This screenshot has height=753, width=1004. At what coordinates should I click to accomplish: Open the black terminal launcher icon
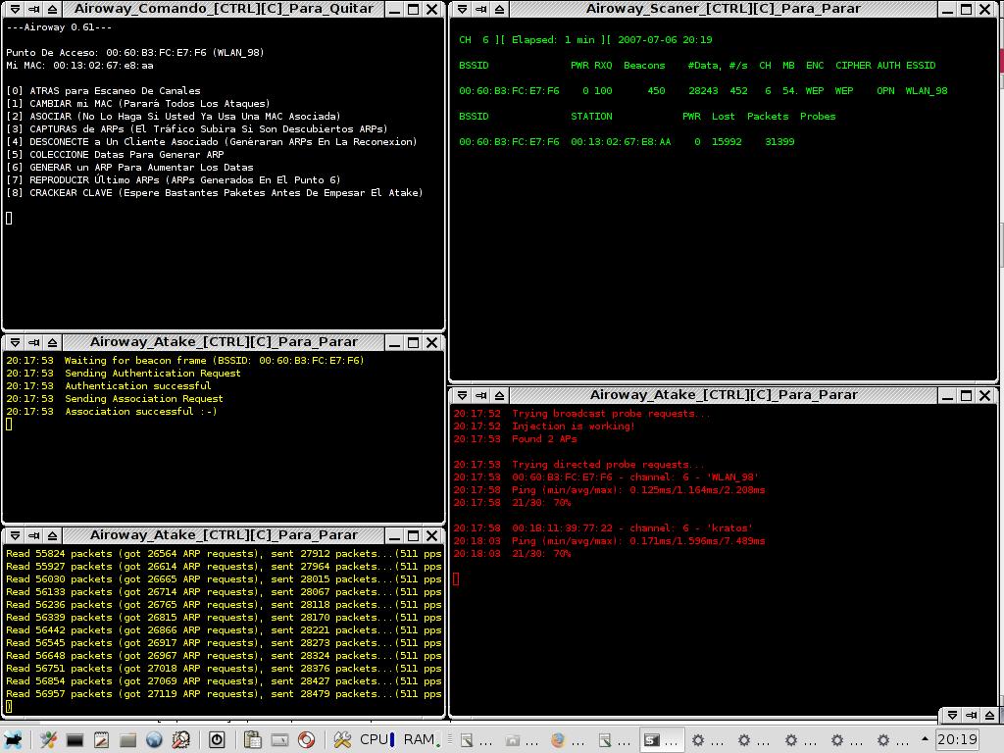(x=75, y=740)
